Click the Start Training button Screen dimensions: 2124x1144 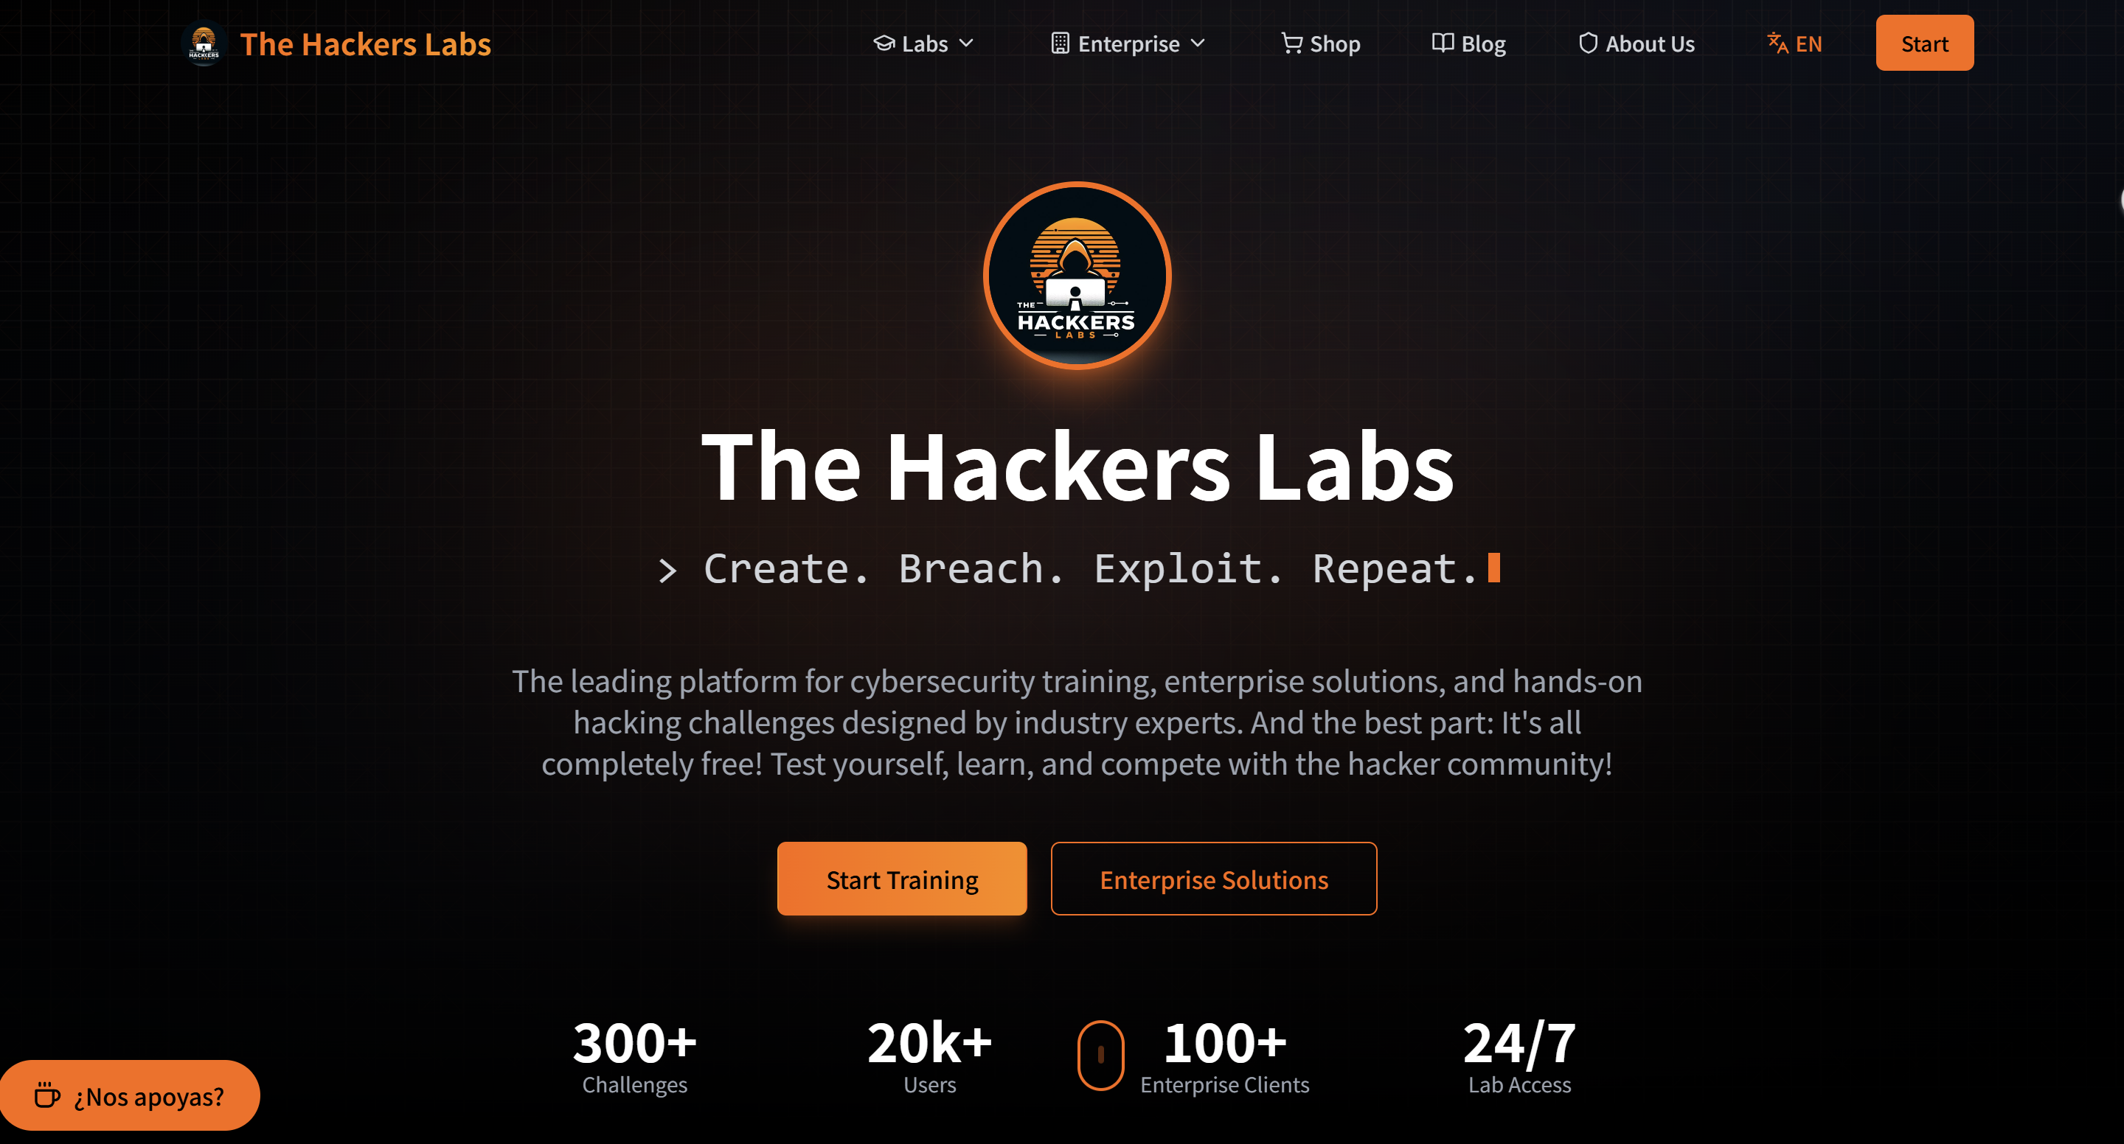point(902,879)
